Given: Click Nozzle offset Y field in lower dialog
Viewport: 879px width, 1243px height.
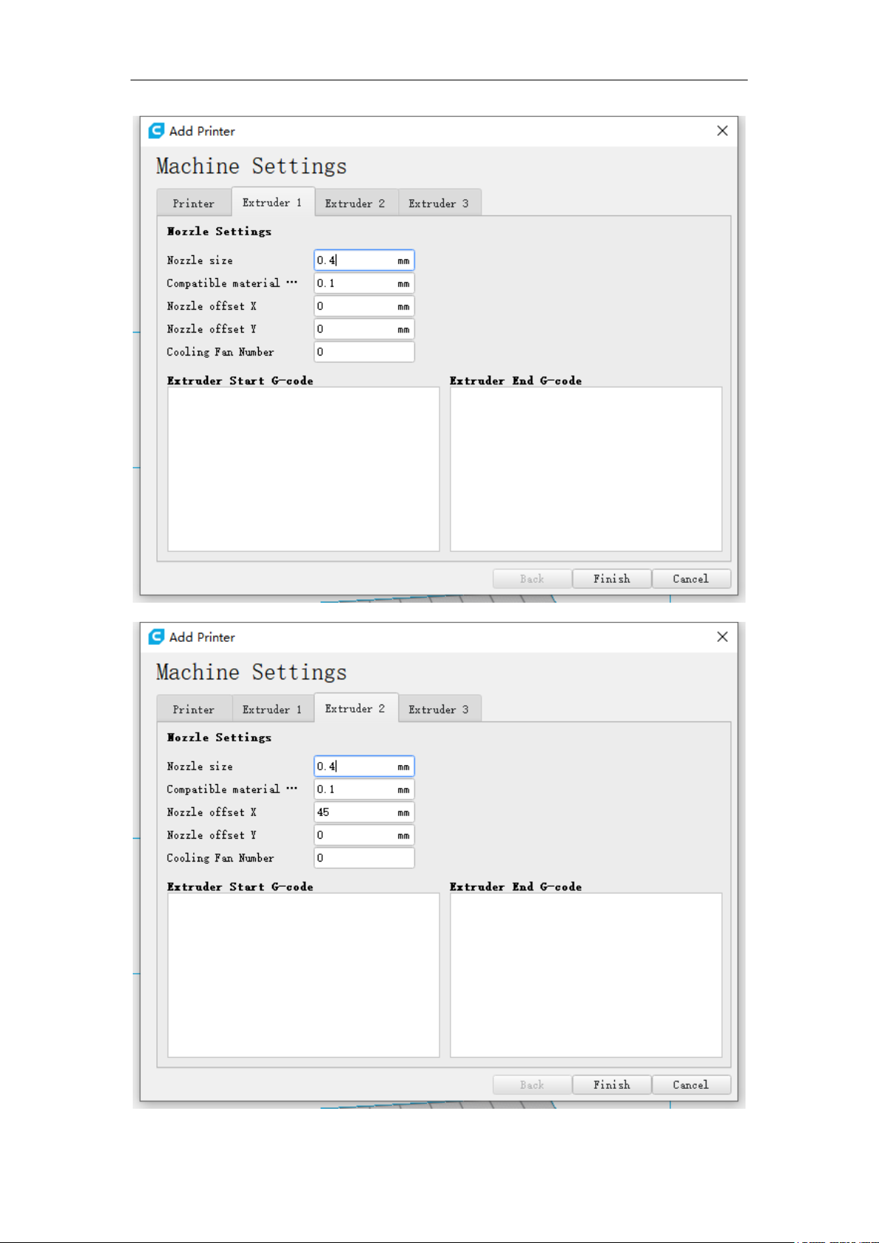Looking at the screenshot, I should coord(364,835).
